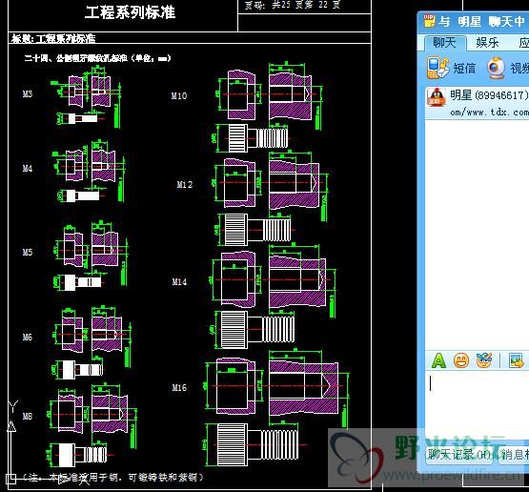Open the smiley emoticon picker
529x492 pixels.
tap(461, 360)
